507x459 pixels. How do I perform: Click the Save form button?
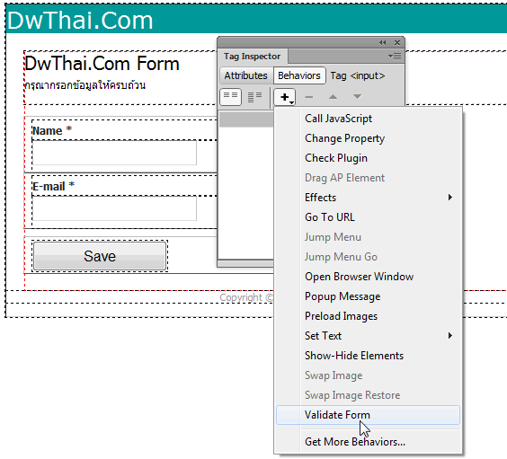100,256
